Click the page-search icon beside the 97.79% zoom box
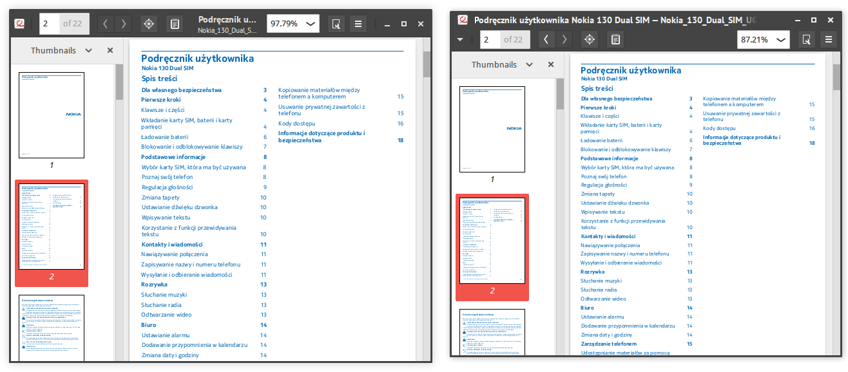The width and height of the screenshot is (848, 372). coord(336,24)
